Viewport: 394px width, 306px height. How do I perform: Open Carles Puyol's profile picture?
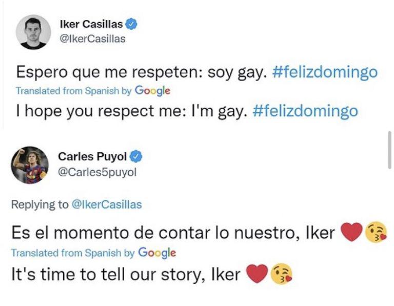tap(28, 165)
